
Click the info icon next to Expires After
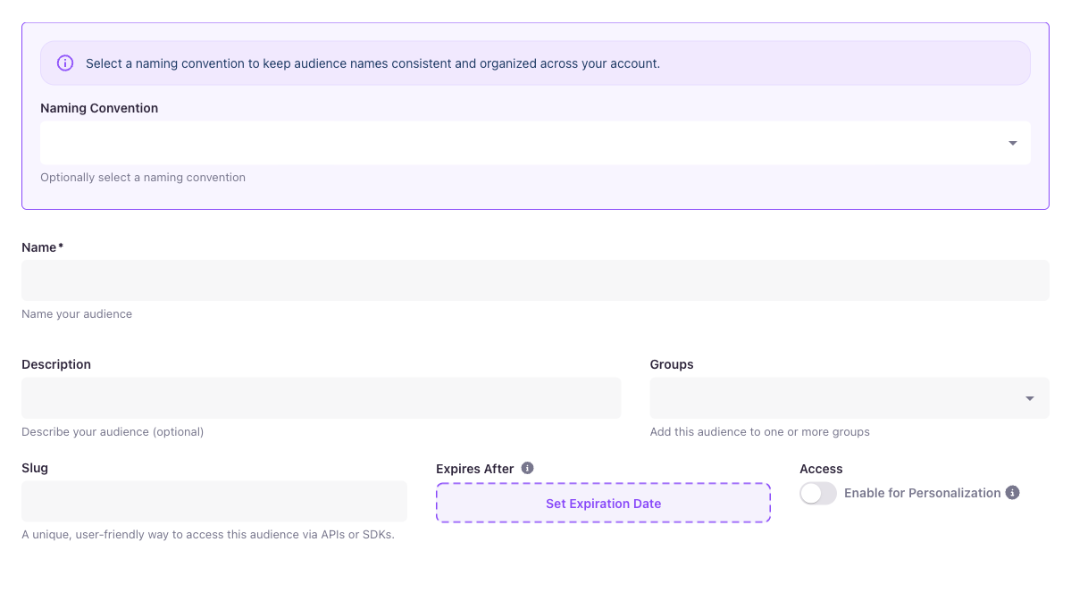click(527, 468)
